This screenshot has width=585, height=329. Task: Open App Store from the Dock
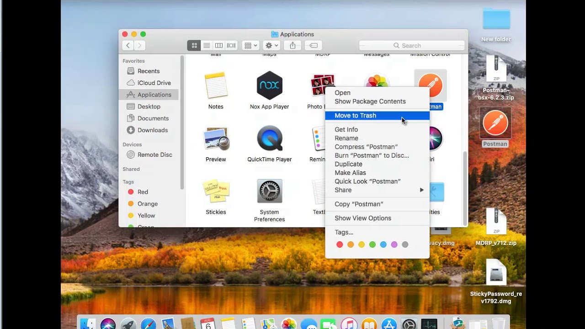click(x=389, y=324)
